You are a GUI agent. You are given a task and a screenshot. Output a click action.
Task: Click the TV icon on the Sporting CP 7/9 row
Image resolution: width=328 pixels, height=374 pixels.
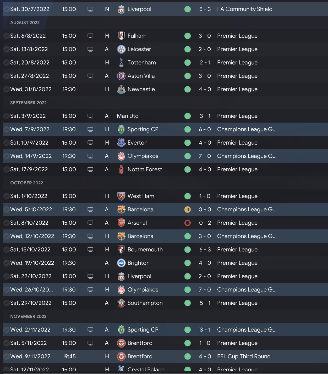(90, 129)
